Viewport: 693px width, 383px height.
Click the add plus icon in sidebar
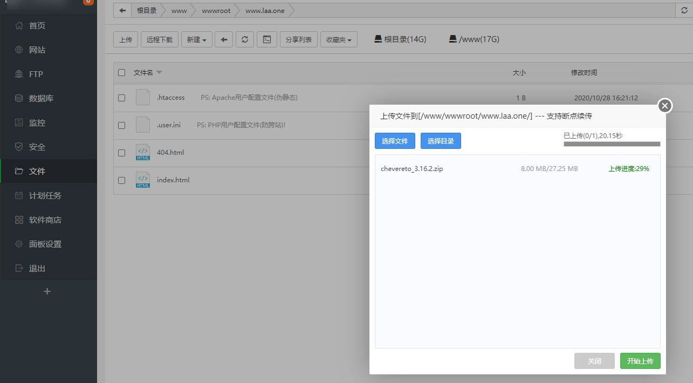[47, 291]
